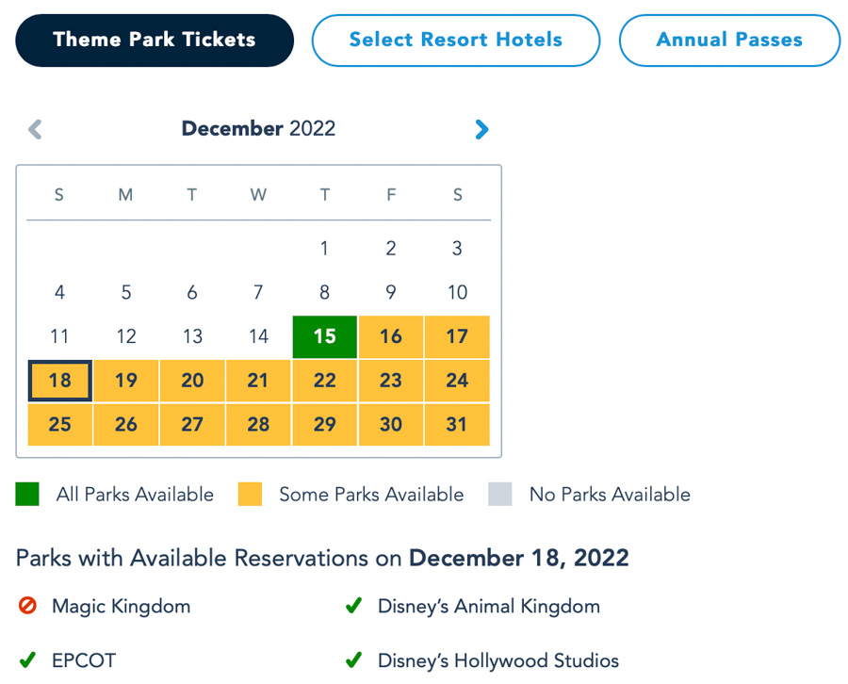This screenshot has height=684, width=848.
Task: Advance to next month arrow
Action: click(481, 129)
